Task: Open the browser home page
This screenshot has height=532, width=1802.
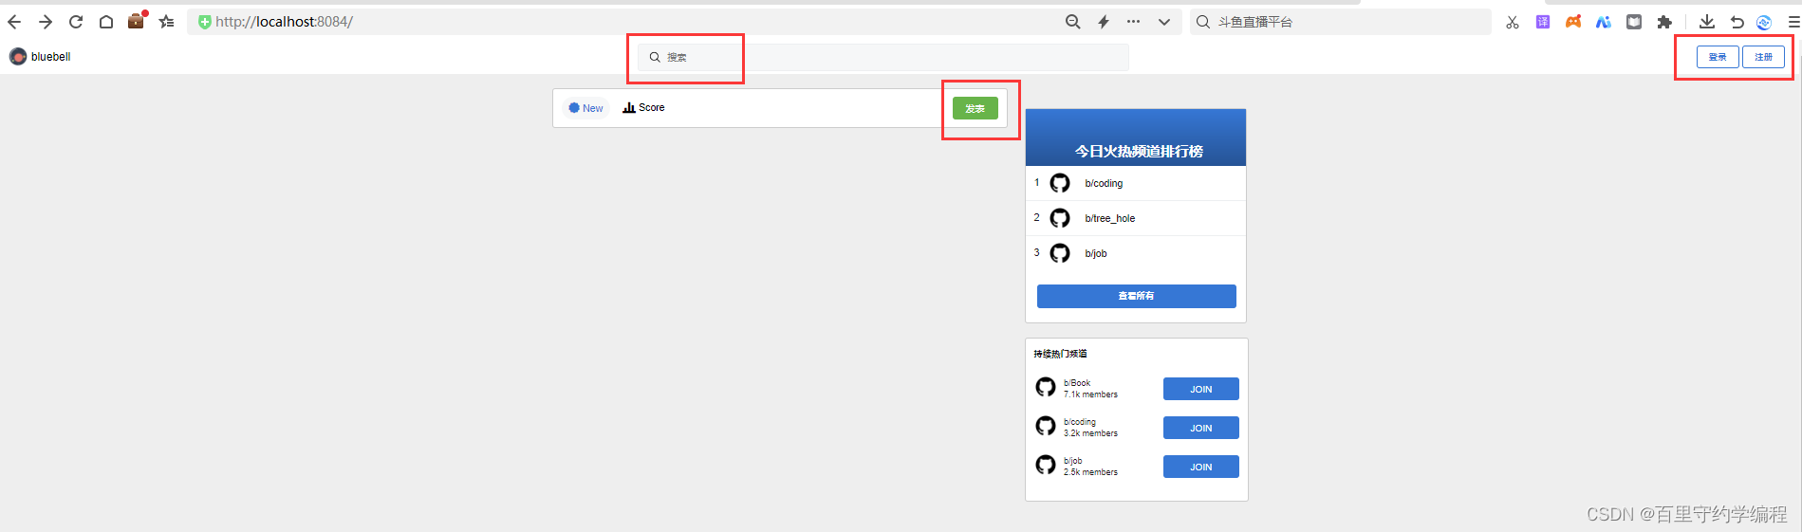Action: (x=106, y=22)
